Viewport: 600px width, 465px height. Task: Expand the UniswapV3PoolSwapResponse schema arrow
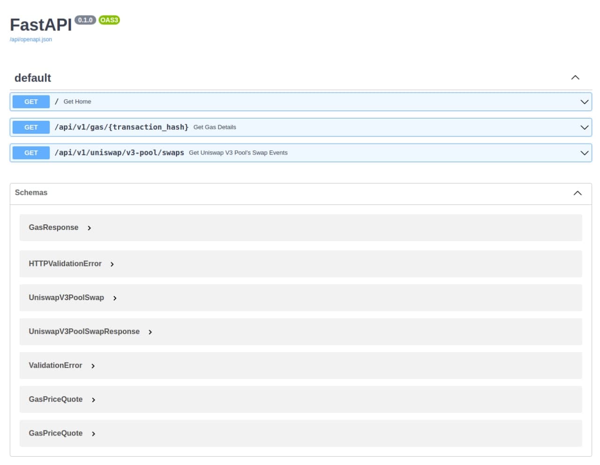pyautogui.click(x=150, y=332)
